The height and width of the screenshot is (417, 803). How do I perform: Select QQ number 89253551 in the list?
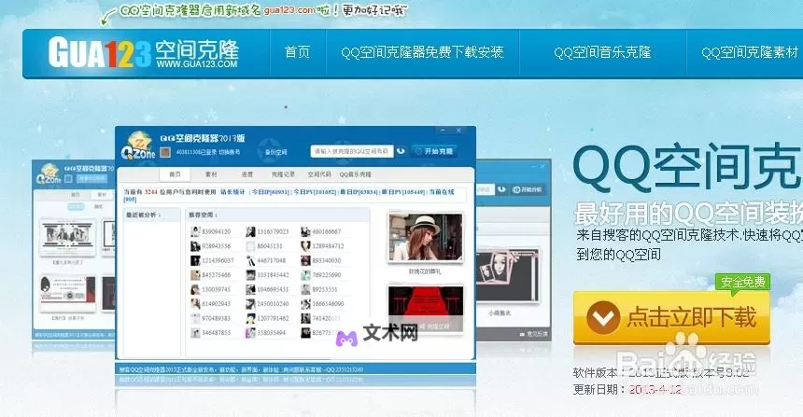(325, 289)
